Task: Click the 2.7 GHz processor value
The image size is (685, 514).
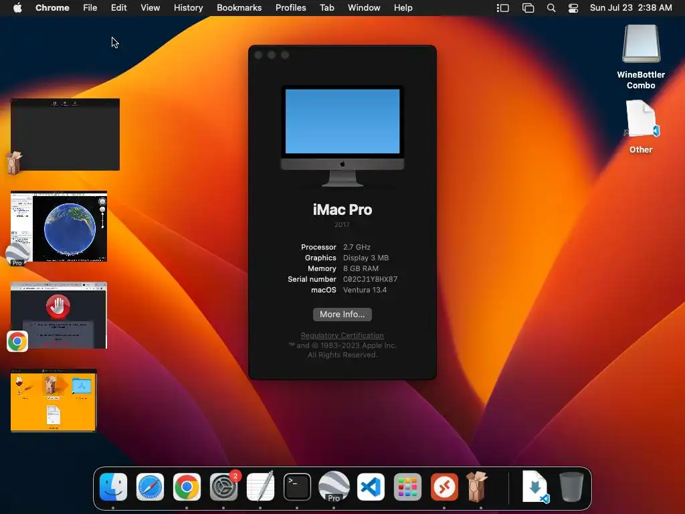Action: pyautogui.click(x=357, y=247)
